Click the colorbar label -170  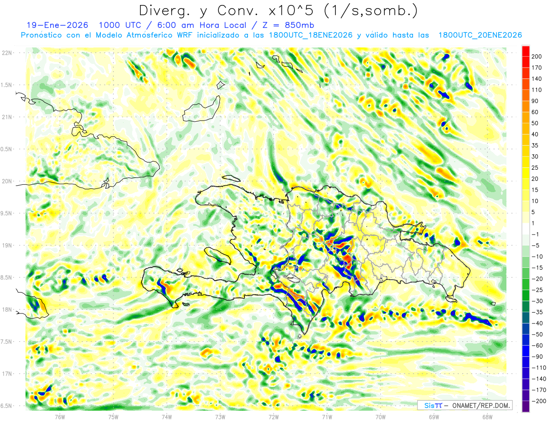[539, 390]
